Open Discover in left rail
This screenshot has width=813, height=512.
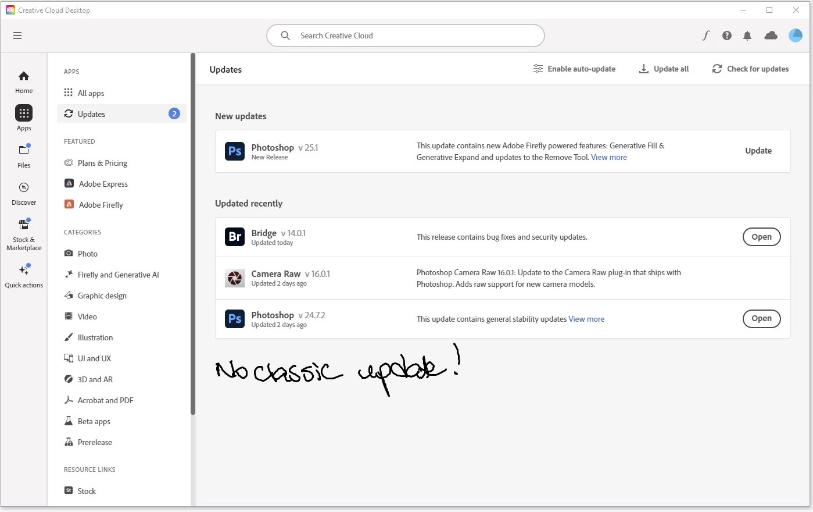pyautogui.click(x=24, y=193)
